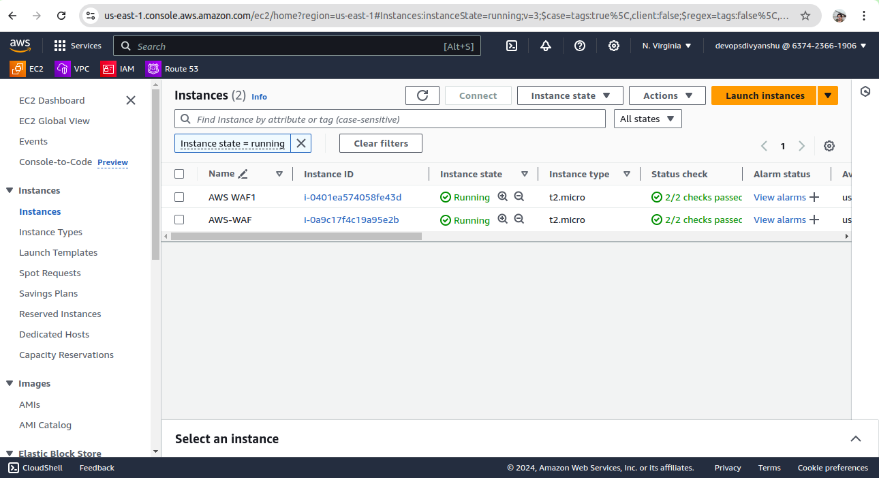Open the All states filter dropdown

point(647,119)
